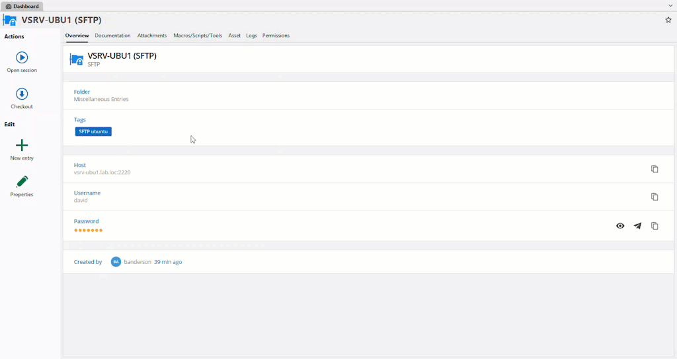The height and width of the screenshot is (359, 677).
Task: Click the send password paper-plane icon
Action: (x=637, y=226)
